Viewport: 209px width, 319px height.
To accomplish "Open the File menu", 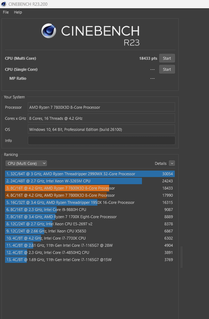I will [6, 12].
